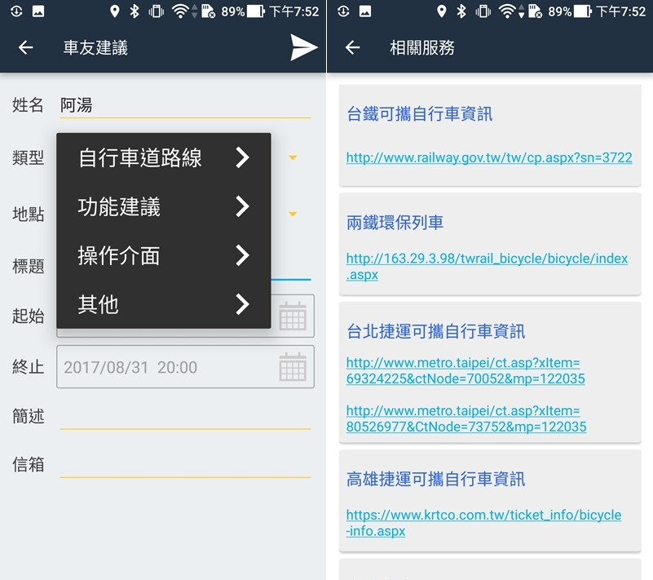Tap the vibrate mode icon in right status bar
653x580 pixels.
[x=483, y=11]
